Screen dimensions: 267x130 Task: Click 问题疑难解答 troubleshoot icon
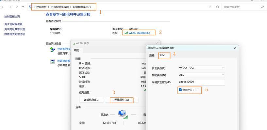[53, 61]
